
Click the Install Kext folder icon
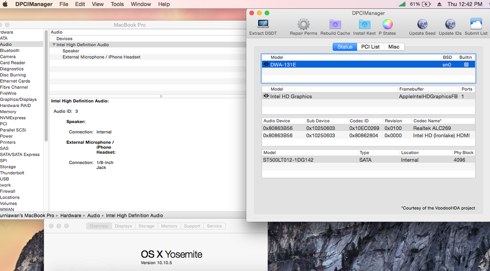[364, 24]
